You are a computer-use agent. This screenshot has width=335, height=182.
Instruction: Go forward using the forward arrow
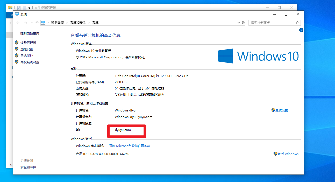(x=25, y=23)
